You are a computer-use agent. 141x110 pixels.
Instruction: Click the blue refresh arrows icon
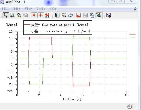click(x=70, y=15)
